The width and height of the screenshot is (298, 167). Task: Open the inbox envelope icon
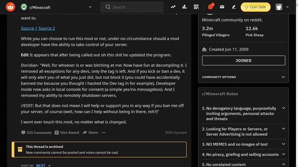222,7
